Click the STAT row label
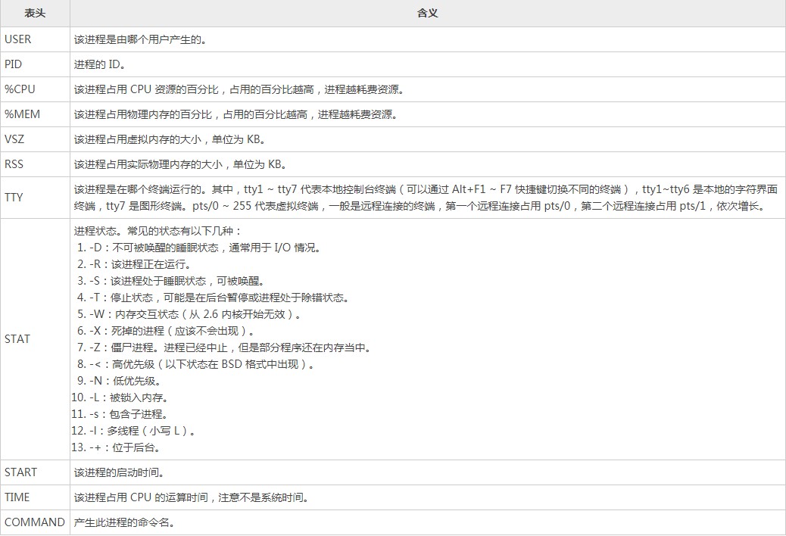The width and height of the screenshot is (786, 536). (x=17, y=339)
